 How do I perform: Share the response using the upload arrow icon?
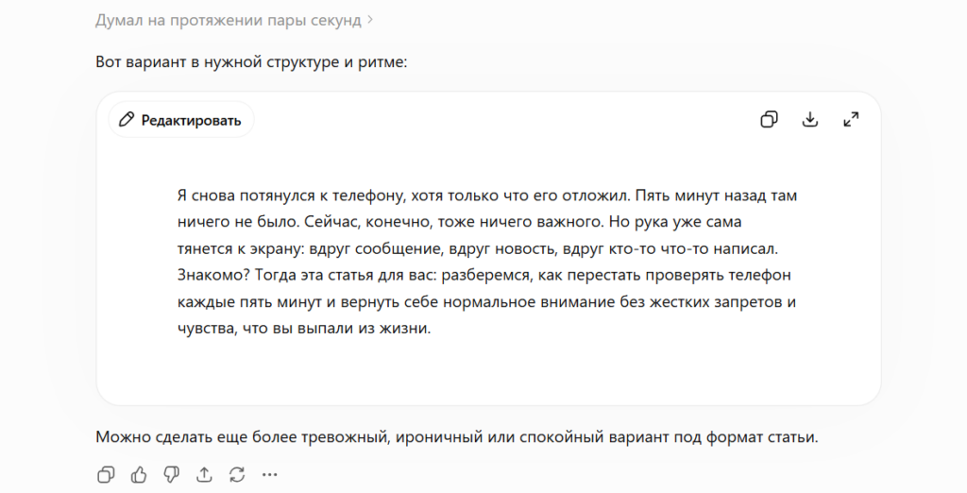[204, 474]
